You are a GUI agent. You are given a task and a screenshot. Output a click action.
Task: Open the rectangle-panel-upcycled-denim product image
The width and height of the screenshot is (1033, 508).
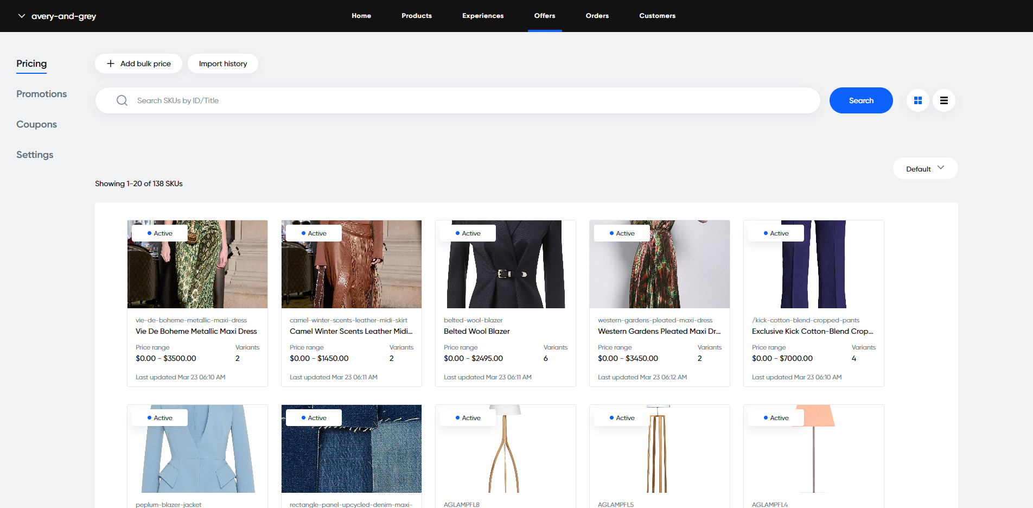click(x=352, y=449)
